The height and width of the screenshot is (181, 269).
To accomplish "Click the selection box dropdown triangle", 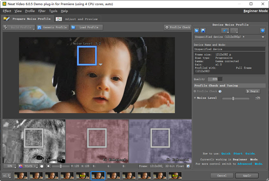I will [x=101, y=64].
